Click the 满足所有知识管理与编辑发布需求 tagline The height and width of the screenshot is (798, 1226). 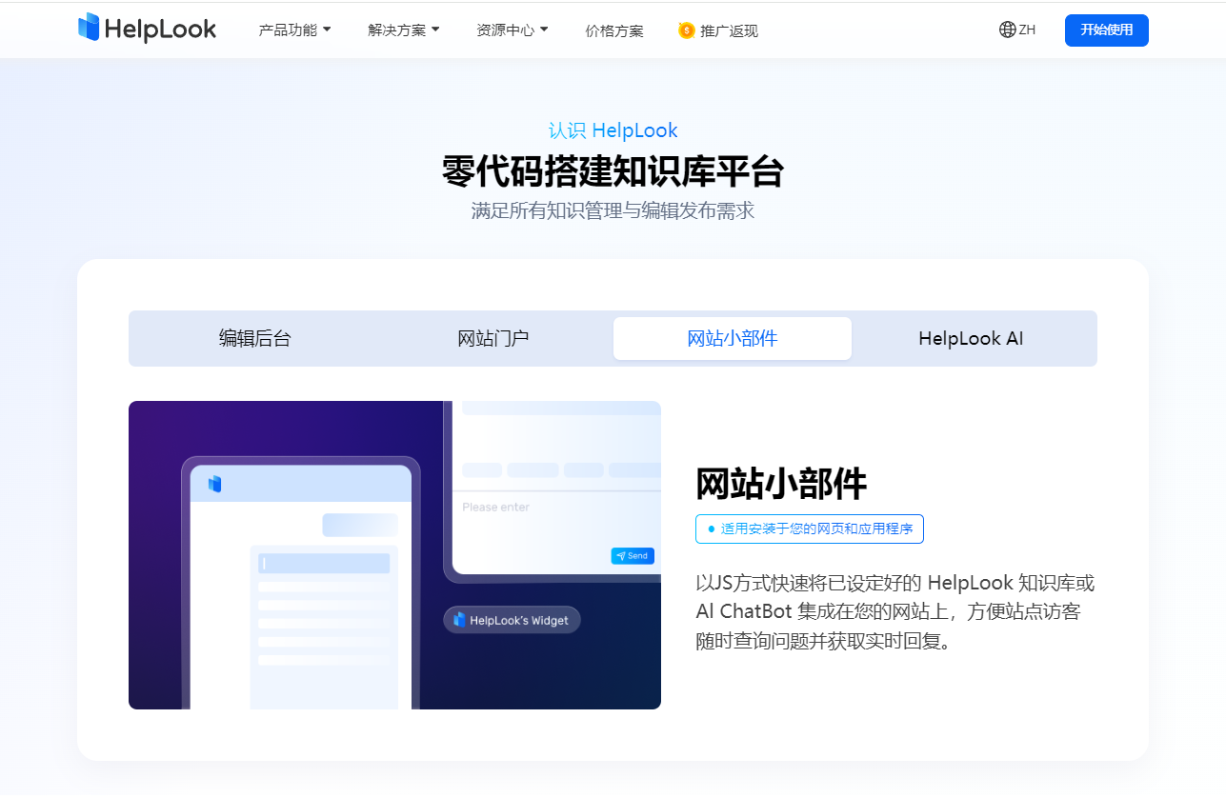coord(613,210)
